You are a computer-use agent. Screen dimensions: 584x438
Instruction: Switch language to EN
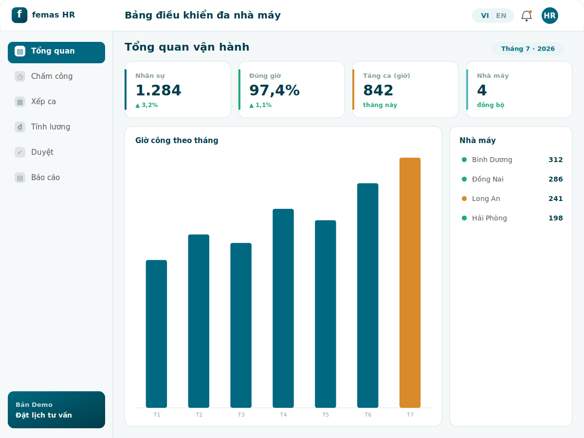point(501,16)
